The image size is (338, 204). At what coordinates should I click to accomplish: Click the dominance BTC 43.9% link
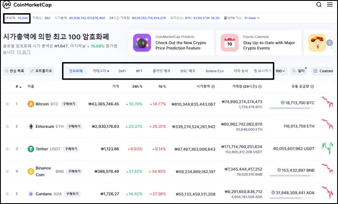[202, 18]
